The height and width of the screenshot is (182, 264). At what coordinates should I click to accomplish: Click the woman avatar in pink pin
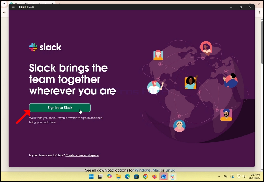point(206,48)
